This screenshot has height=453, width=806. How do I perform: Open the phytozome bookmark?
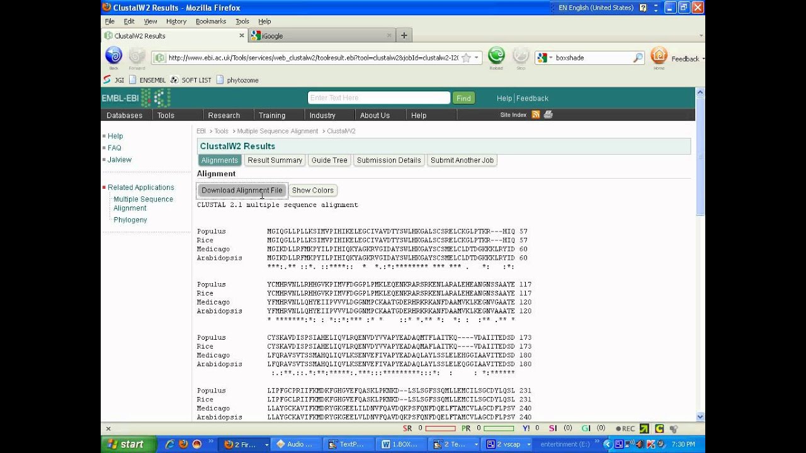(237, 80)
